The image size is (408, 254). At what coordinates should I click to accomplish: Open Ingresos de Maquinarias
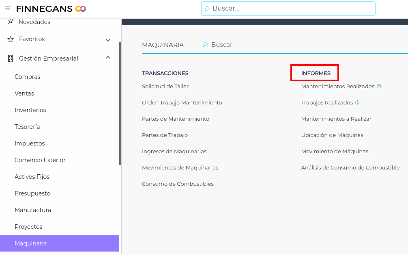click(174, 151)
